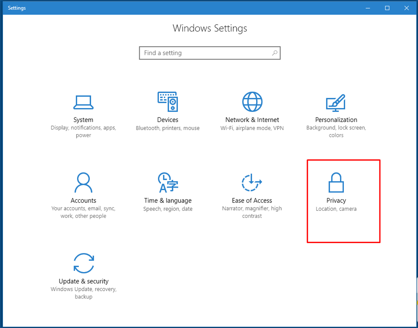This screenshot has width=418, height=328.
Task: Open the Ease of Access icon
Action: (x=252, y=182)
